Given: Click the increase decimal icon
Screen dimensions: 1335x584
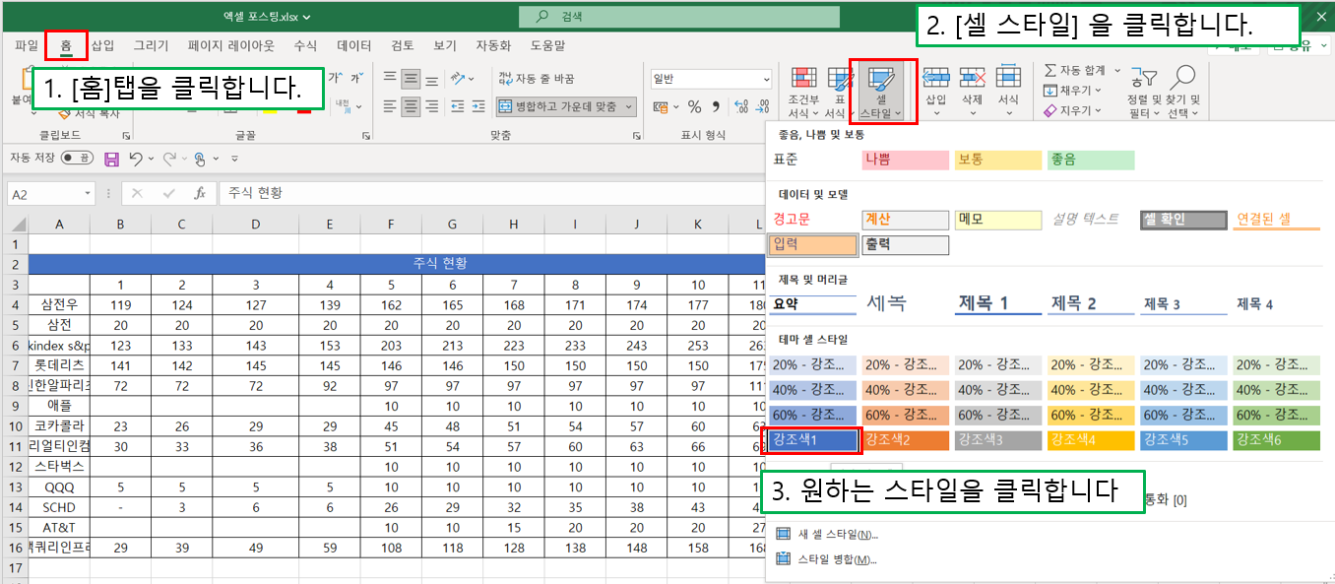Looking at the screenshot, I should coord(740,106).
